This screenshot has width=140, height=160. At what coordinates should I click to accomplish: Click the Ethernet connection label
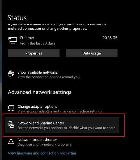point(27,38)
